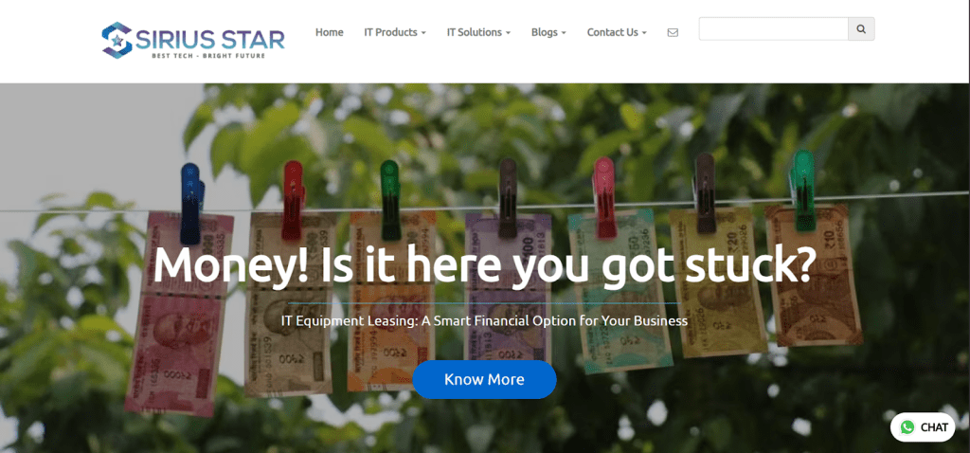This screenshot has height=453, width=970.
Task: Expand the IT Products dropdown
Action: 395,32
